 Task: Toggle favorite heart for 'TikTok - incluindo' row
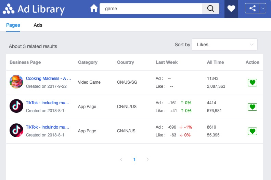252,131
